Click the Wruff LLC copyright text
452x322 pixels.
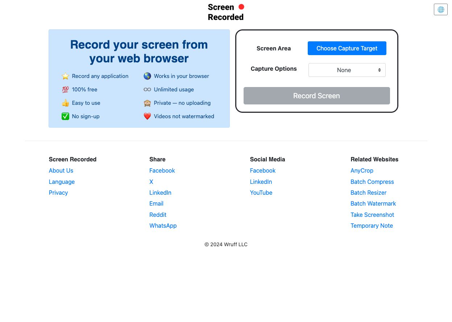[x=226, y=244]
